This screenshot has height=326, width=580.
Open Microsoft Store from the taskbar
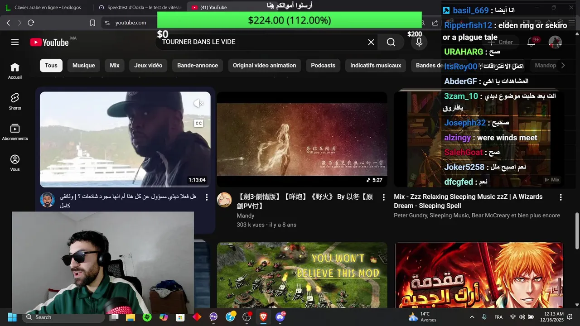(x=180, y=317)
